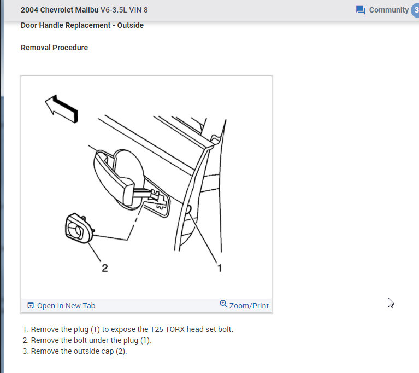Click step 3 Remove the outside cap
Viewport: 419px width, 373px height.
click(x=75, y=351)
